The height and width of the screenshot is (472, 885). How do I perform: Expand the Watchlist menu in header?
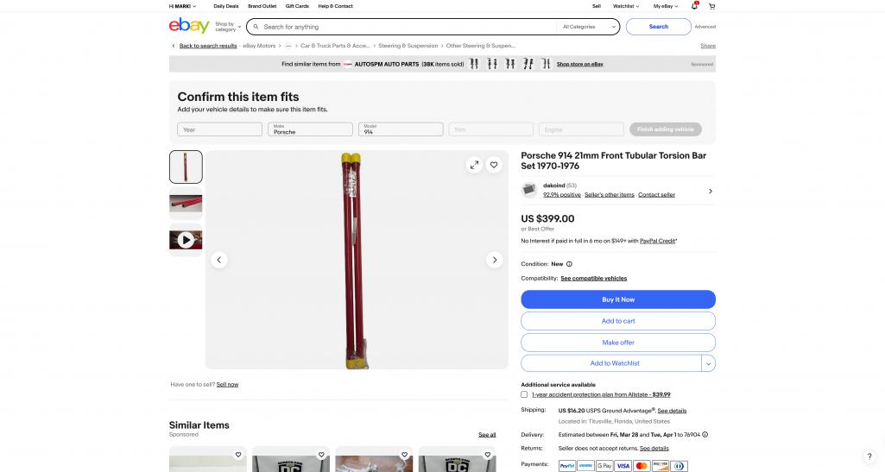[626, 6]
